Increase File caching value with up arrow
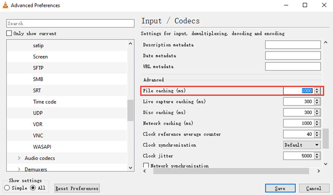The height and width of the screenshot is (195, 333). point(317,89)
